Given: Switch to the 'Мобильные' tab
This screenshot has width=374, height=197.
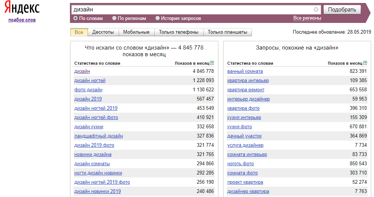Looking at the screenshot, I should 136,32.
